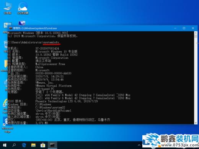This screenshot has height=149, width=199.
Task: Click the Phoenix Technologies BIOS line
Action: [67, 101]
